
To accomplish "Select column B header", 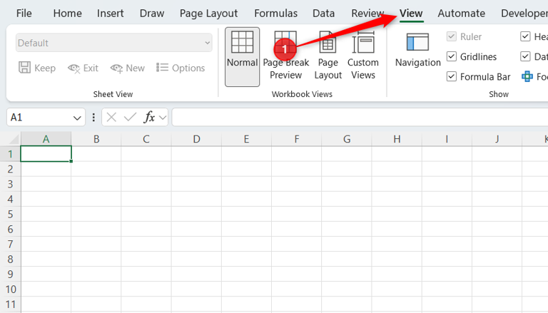I will pos(96,139).
